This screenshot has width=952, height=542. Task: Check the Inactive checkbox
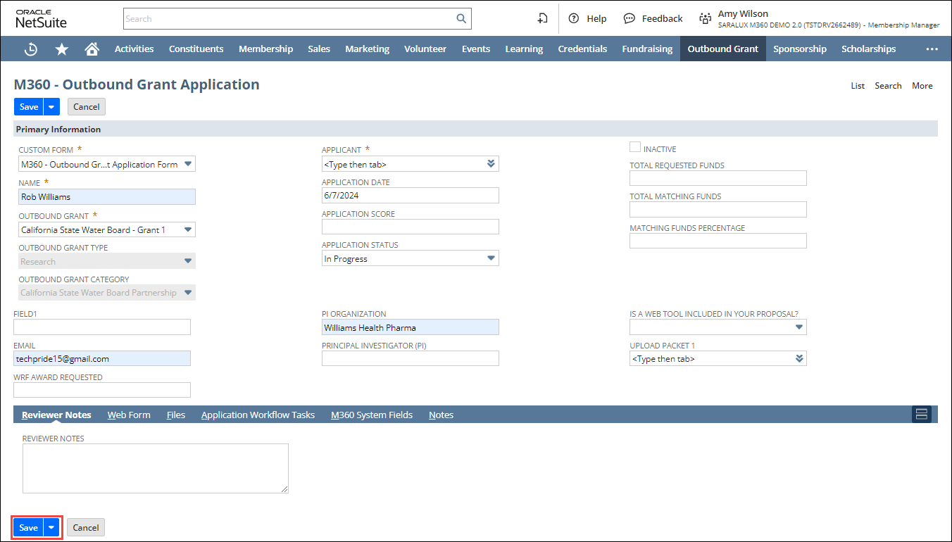[635, 148]
